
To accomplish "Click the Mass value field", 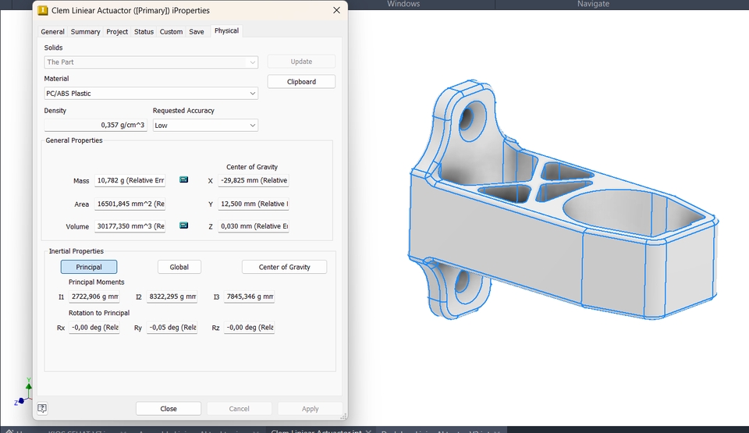I will coord(130,180).
